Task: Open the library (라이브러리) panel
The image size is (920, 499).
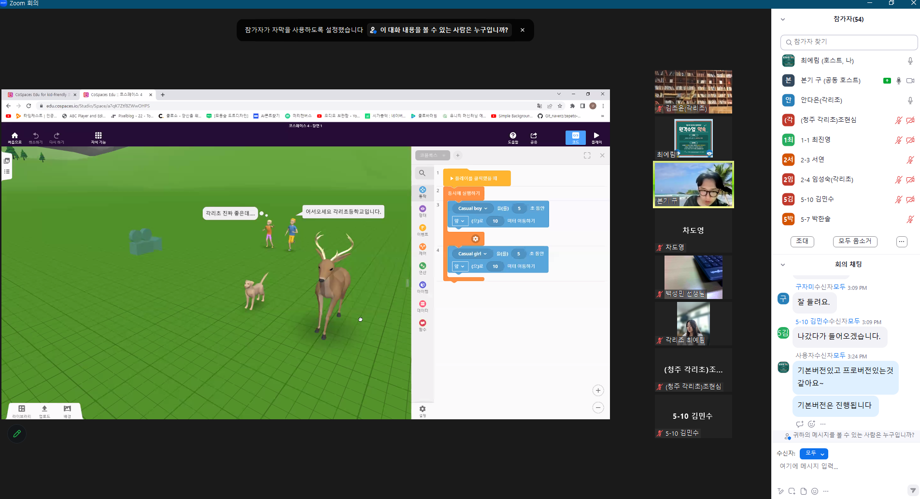Action: point(22,411)
